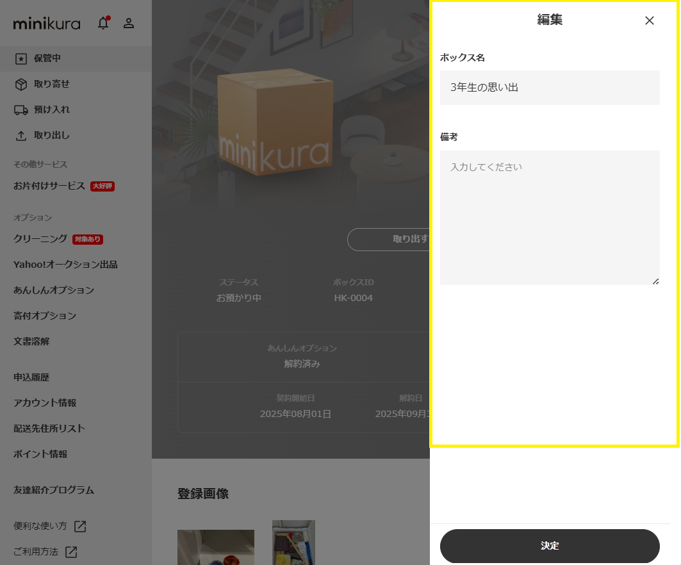Open あんしんオプション in sidebar

pos(54,290)
